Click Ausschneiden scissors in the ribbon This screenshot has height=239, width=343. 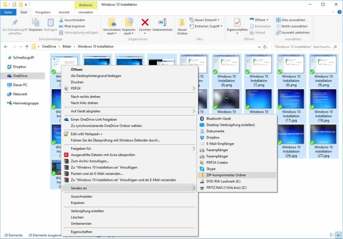pyautogui.click(x=72, y=20)
